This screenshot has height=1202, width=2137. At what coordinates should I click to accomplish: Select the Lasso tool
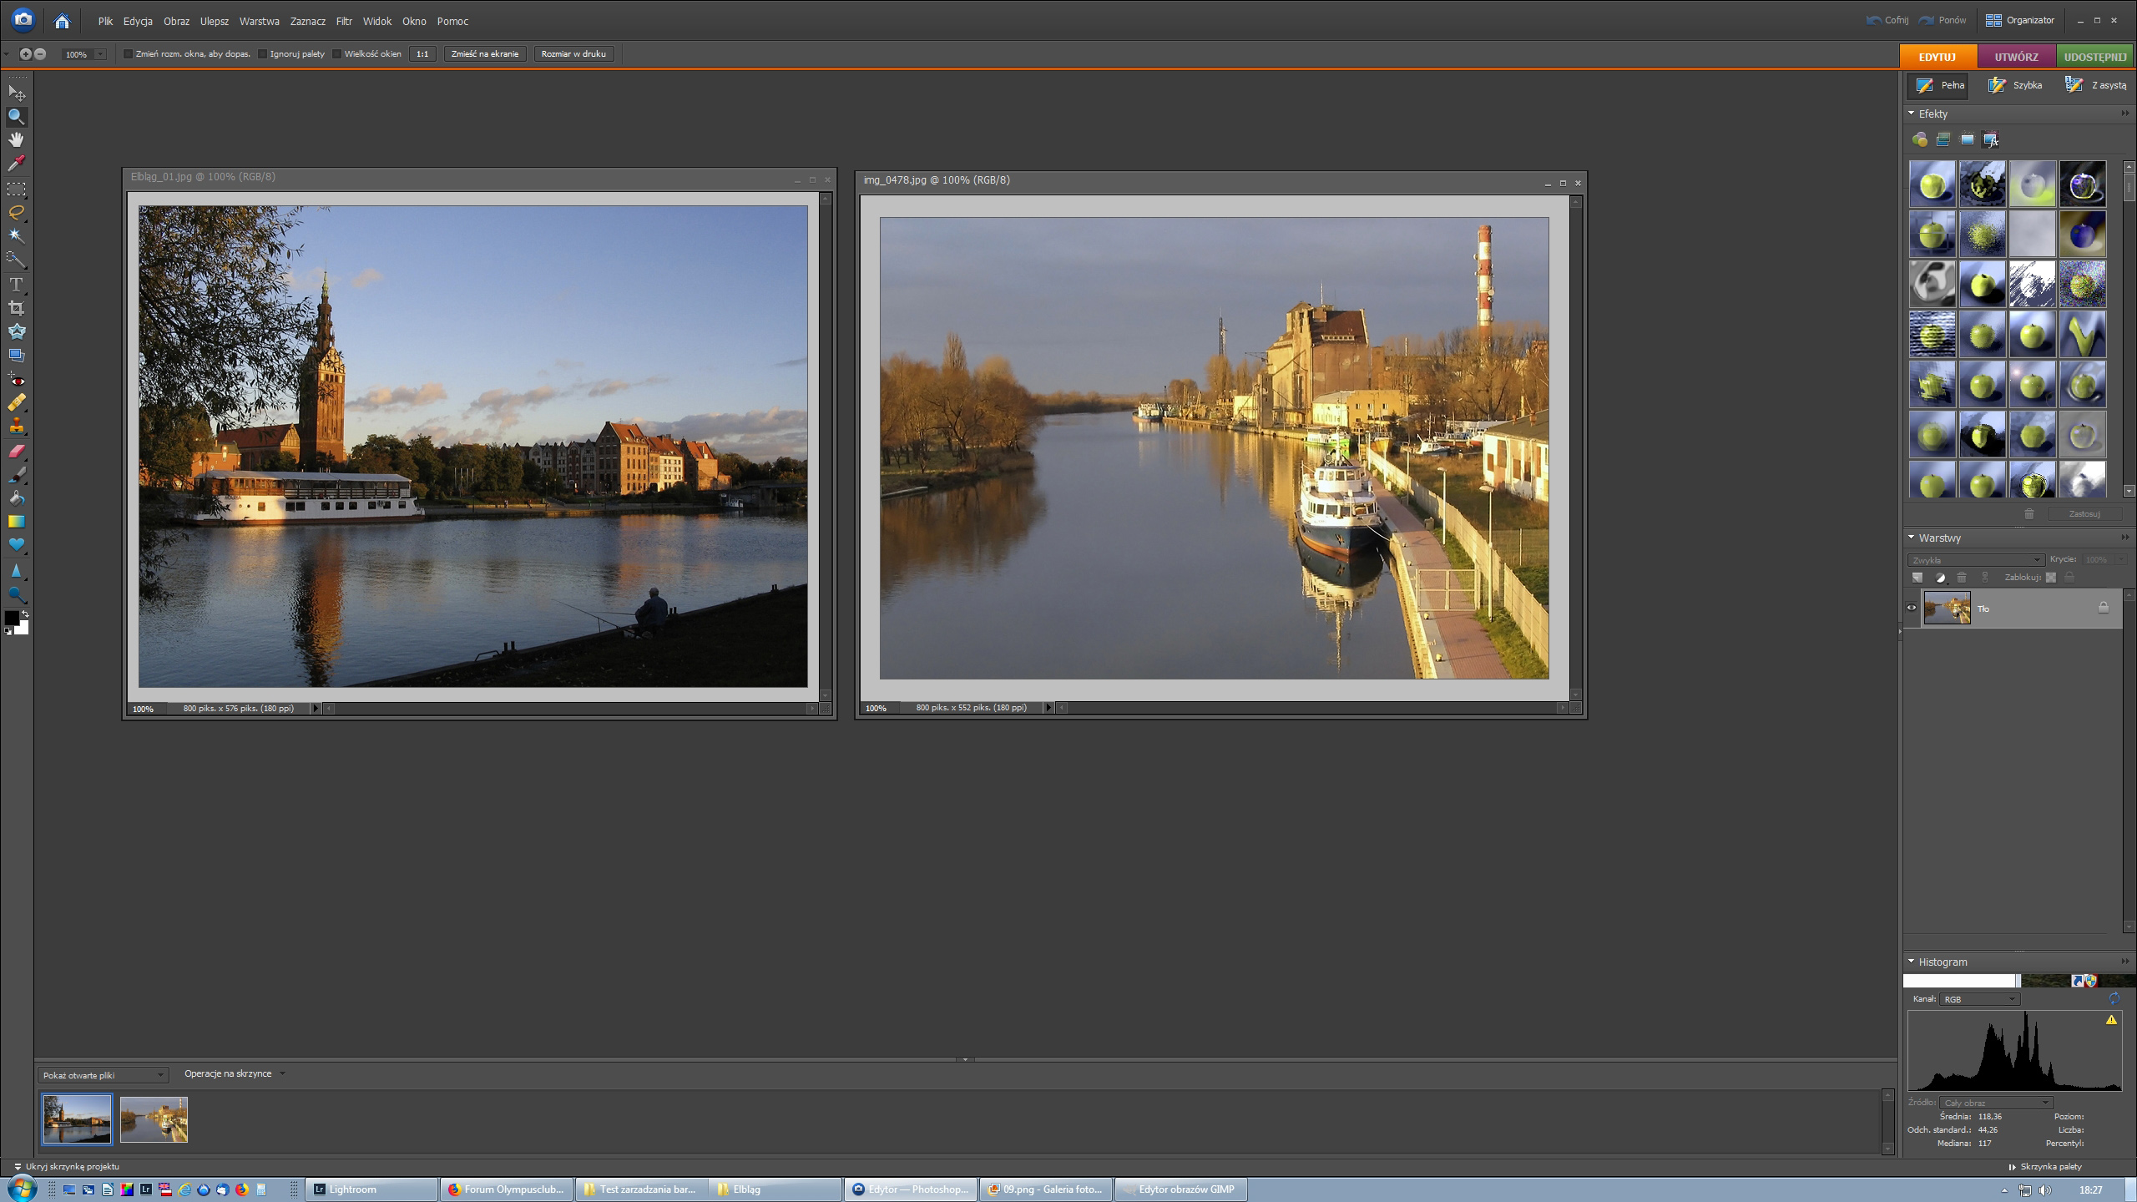tap(16, 212)
